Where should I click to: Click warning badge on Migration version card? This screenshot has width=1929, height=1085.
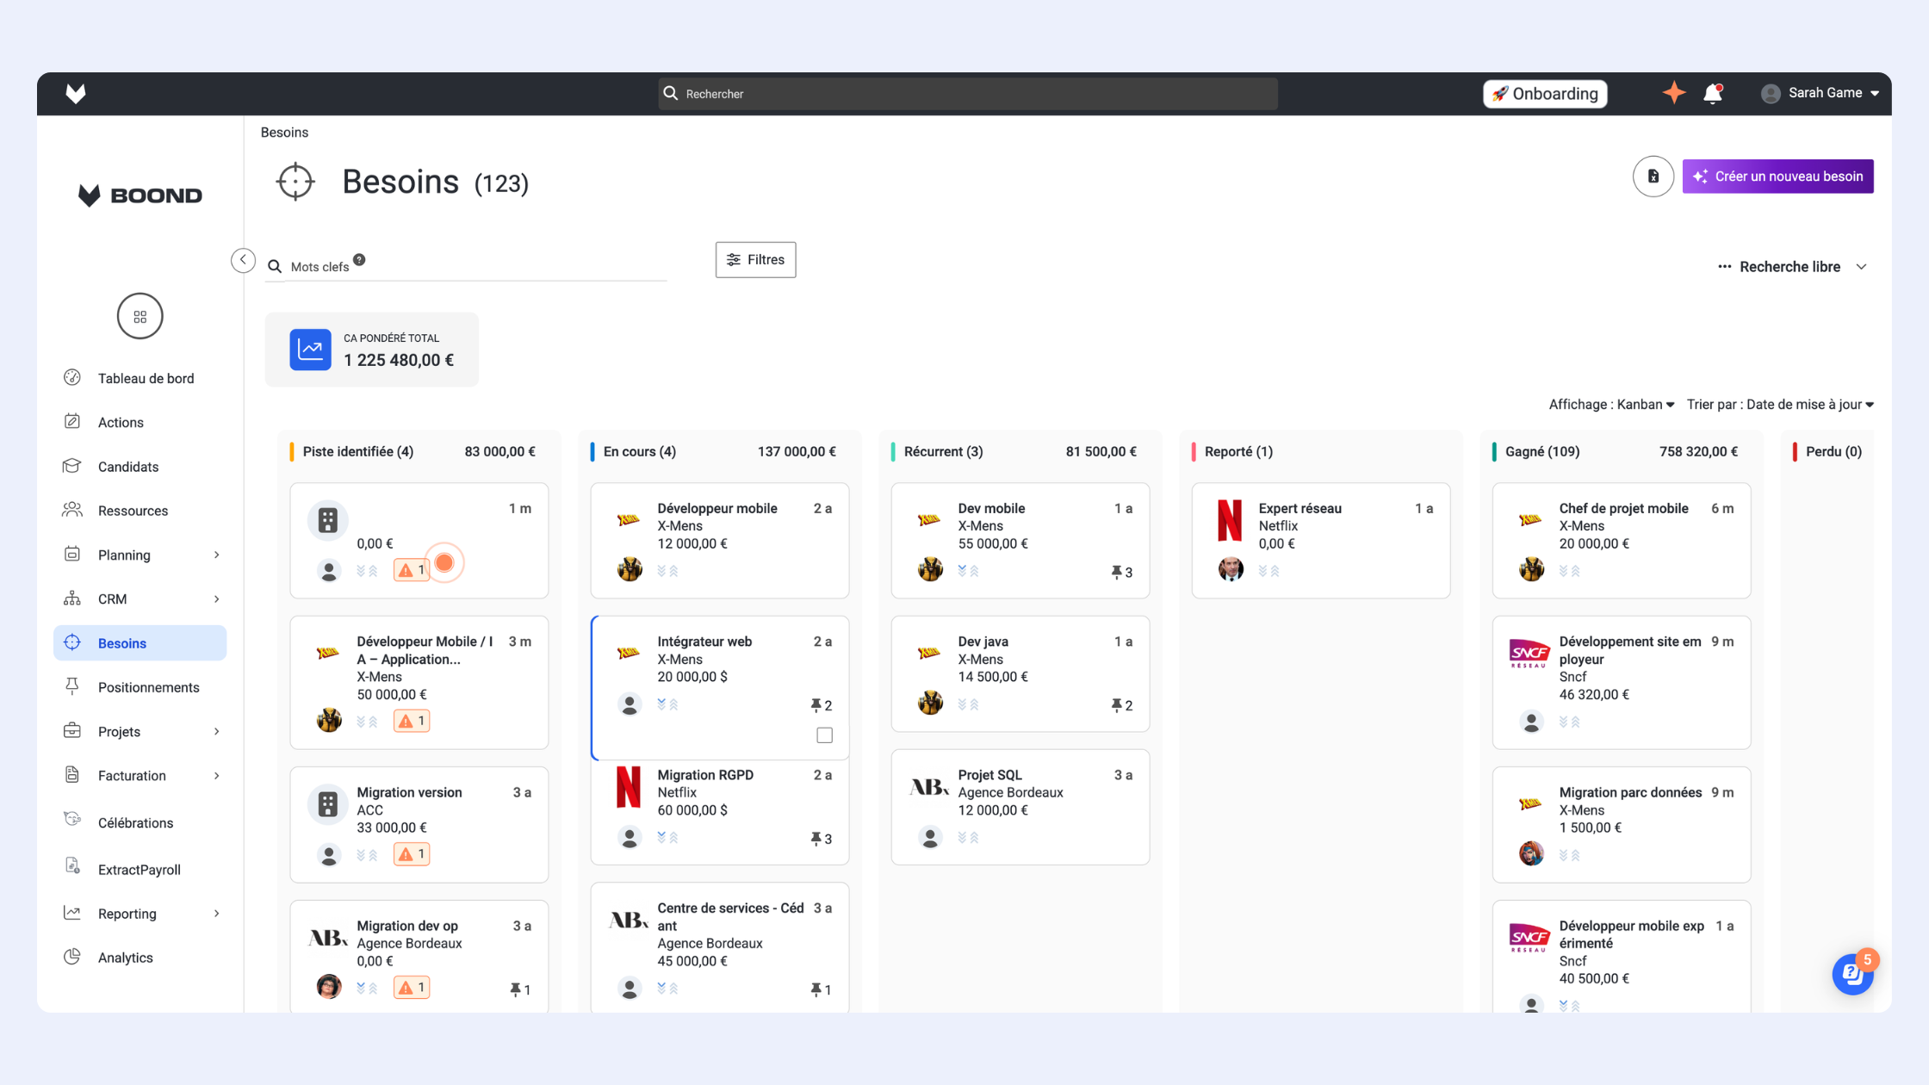pos(412,854)
